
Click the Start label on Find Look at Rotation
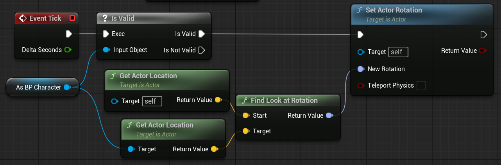260,115
